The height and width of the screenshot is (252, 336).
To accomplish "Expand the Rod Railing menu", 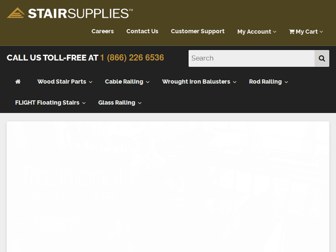I will 268,81.
